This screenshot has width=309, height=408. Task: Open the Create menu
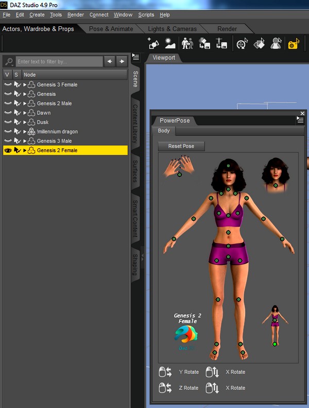[37, 15]
